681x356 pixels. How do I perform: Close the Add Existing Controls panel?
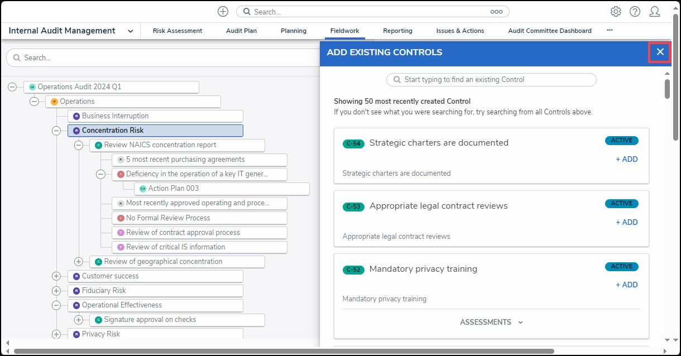[660, 52]
